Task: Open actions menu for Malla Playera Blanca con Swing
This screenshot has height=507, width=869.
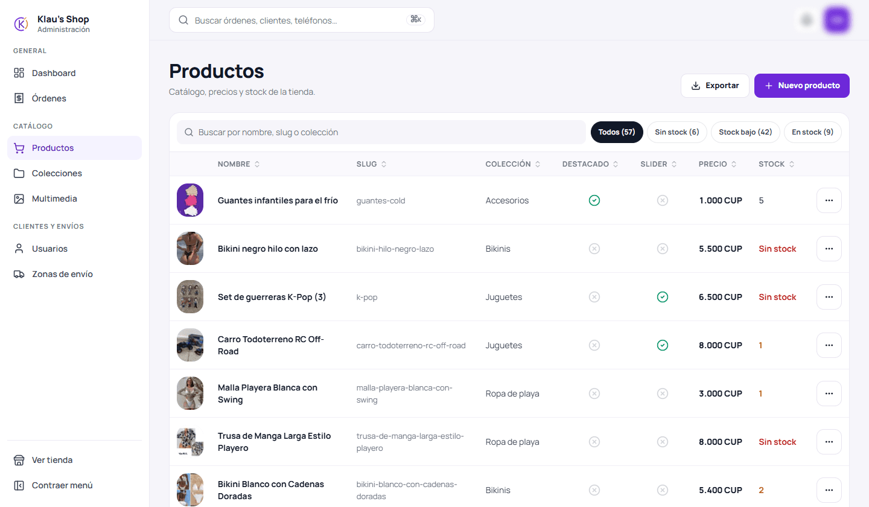Action: [x=829, y=394]
